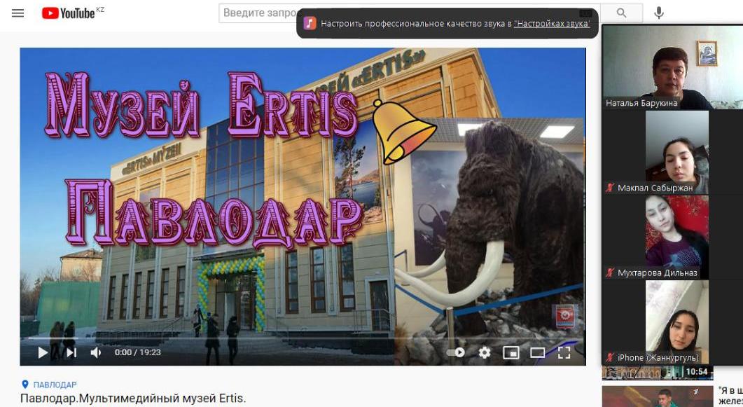
Task: Click muted mic icon beside Мухтарова Дильназ
Action: (x=610, y=273)
